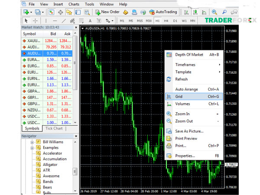
Task: Click the New Chart toolbar icon
Action: coord(26,12)
